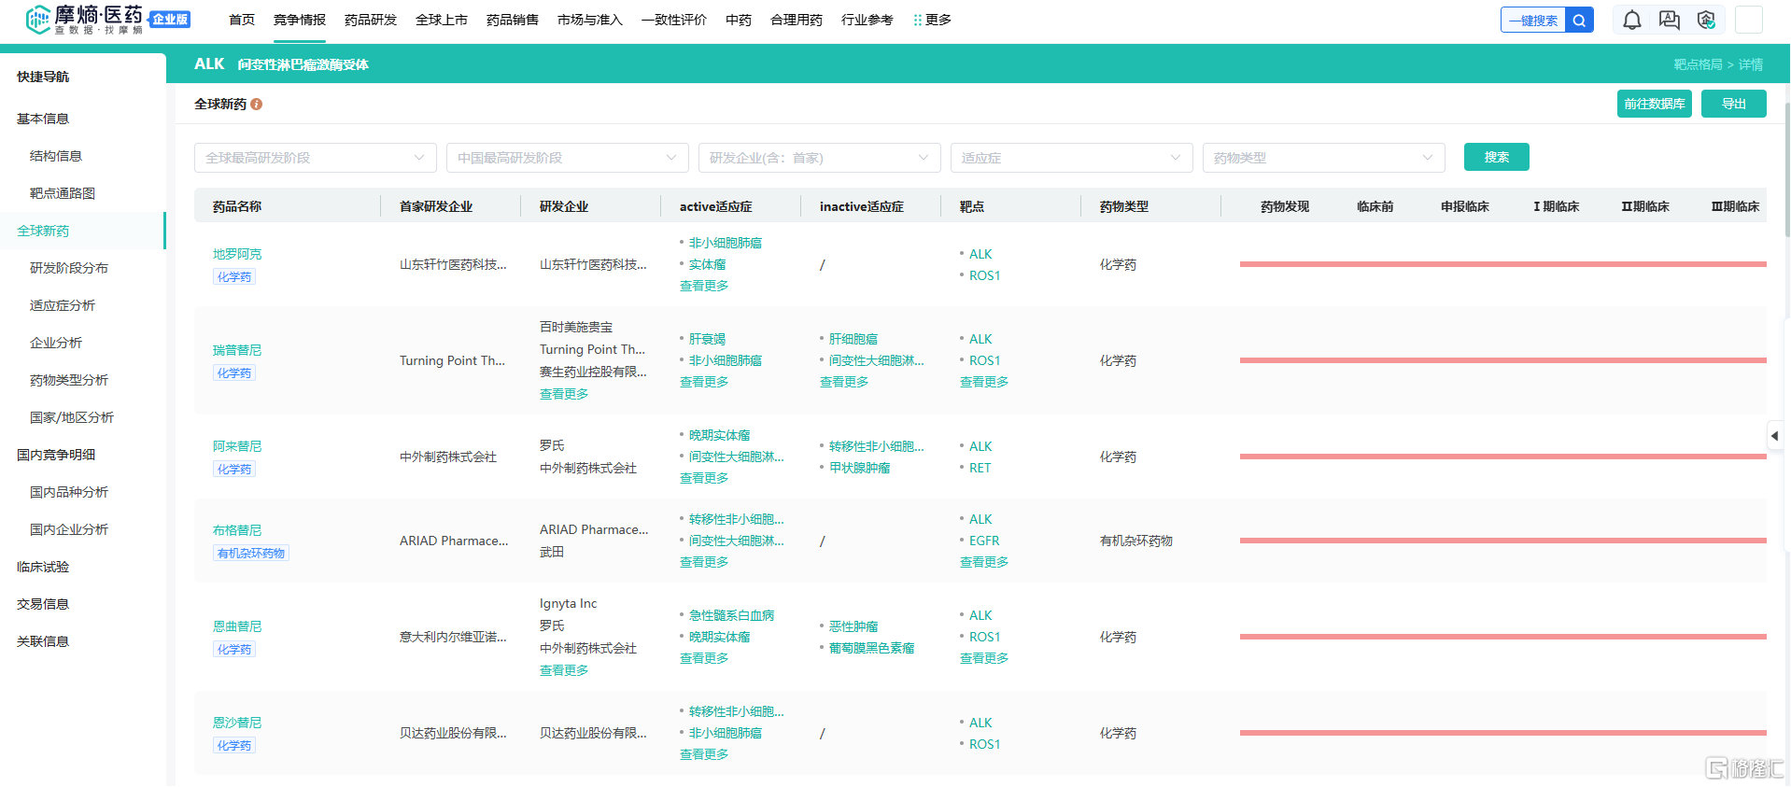Click the magnifier search icon button

pos(1579,20)
